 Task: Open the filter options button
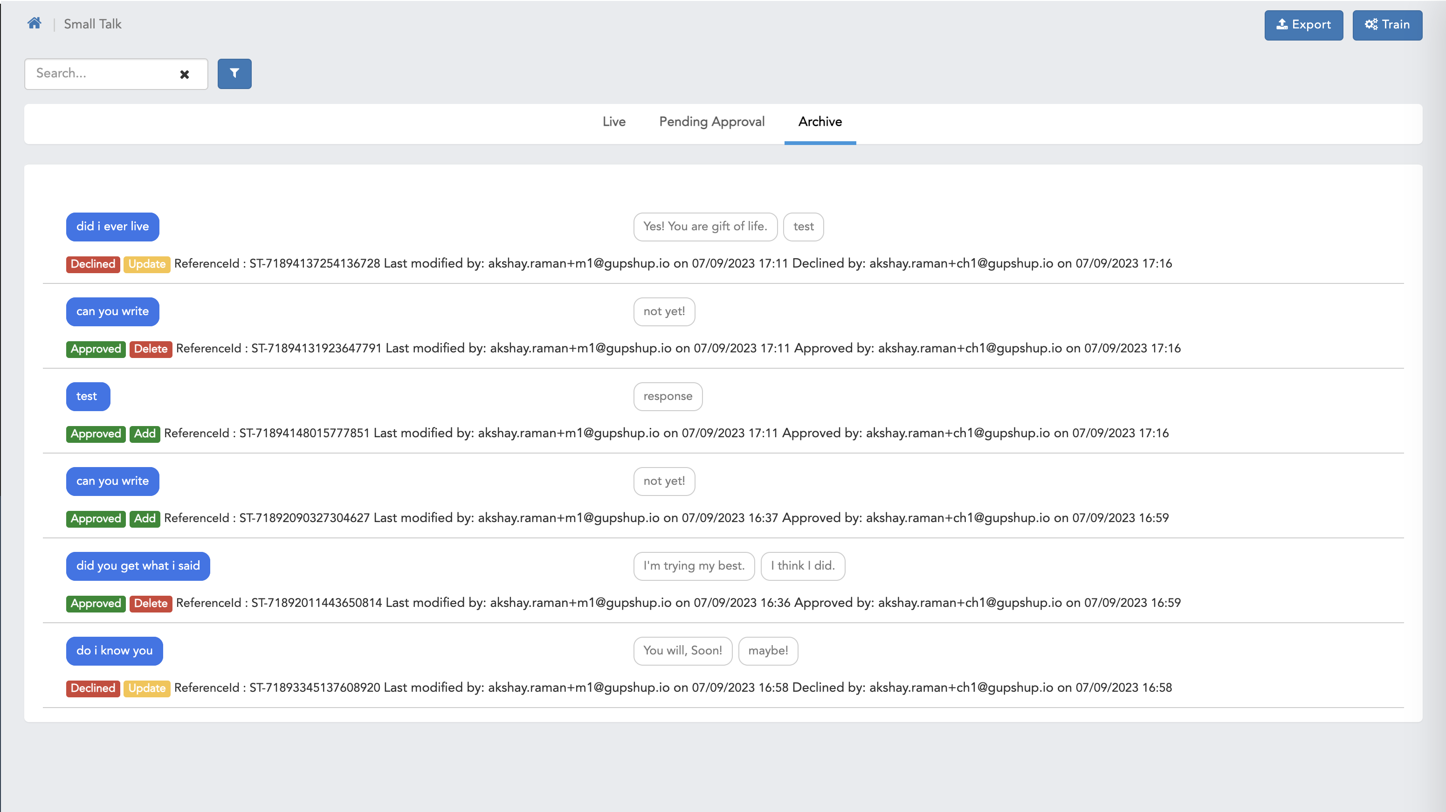coord(234,74)
